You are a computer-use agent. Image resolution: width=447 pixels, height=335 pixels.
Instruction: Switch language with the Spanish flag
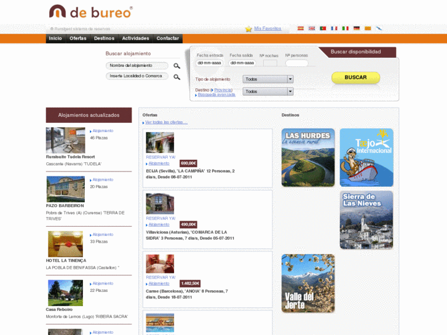coord(301,28)
